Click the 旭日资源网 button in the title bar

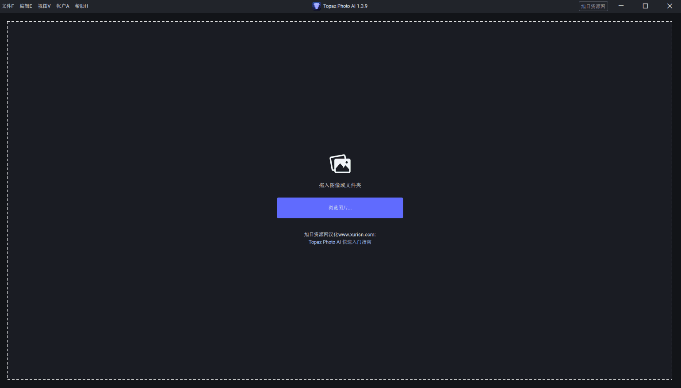click(x=593, y=6)
